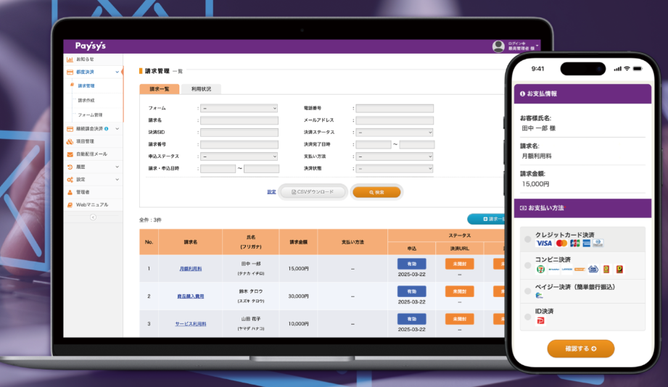
Task: Click the 項目管理 icon in sidebar
Action: pos(70,141)
